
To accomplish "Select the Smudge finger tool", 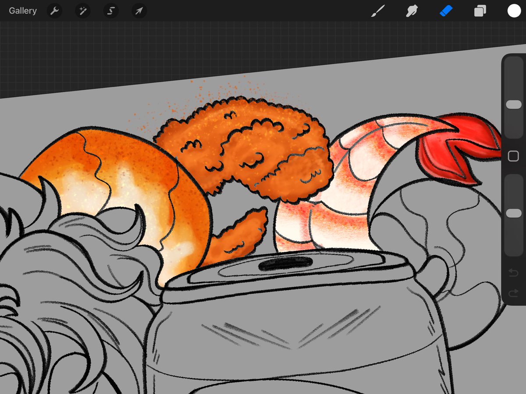I will pos(411,11).
